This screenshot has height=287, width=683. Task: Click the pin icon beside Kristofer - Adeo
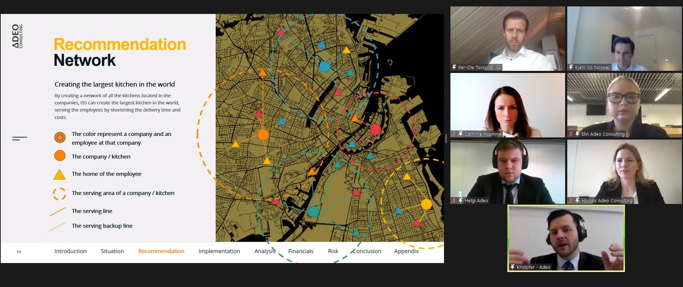513,267
